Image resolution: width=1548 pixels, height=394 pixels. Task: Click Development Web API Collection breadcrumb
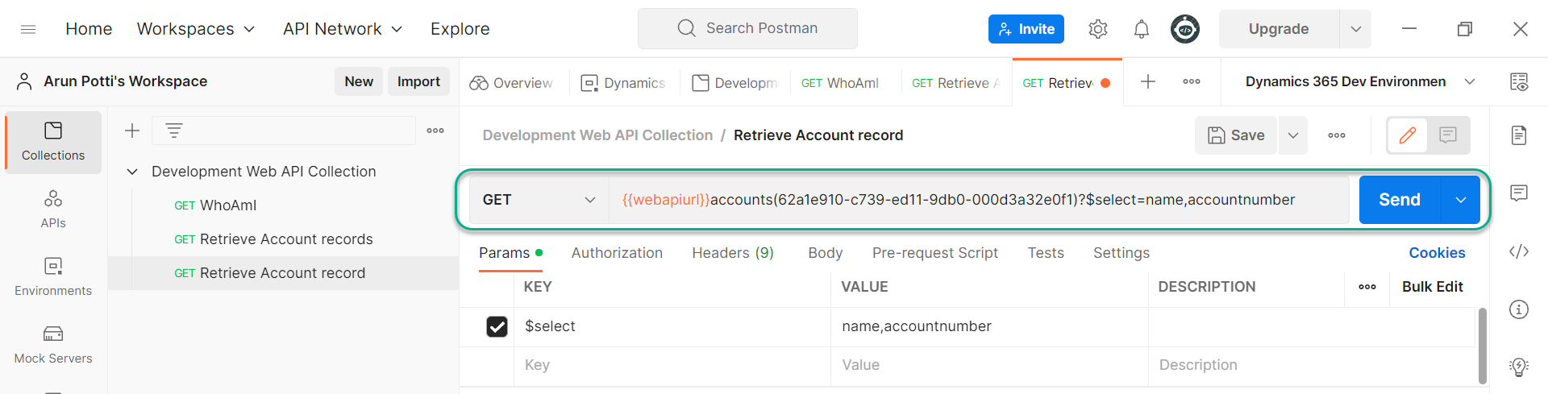tap(597, 135)
